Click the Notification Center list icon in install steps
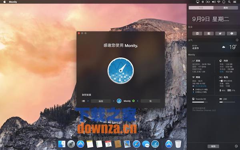The image size is (240, 150). 84,101
